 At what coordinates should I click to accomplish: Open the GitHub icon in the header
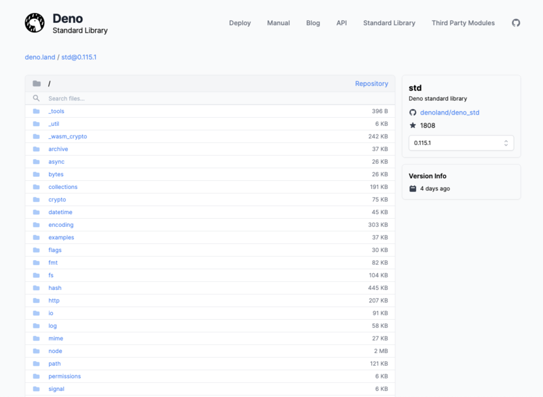[516, 23]
